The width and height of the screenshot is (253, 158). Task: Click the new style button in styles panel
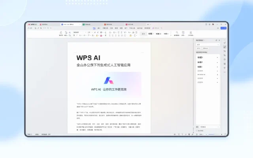pyautogui.click(x=198, y=48)
